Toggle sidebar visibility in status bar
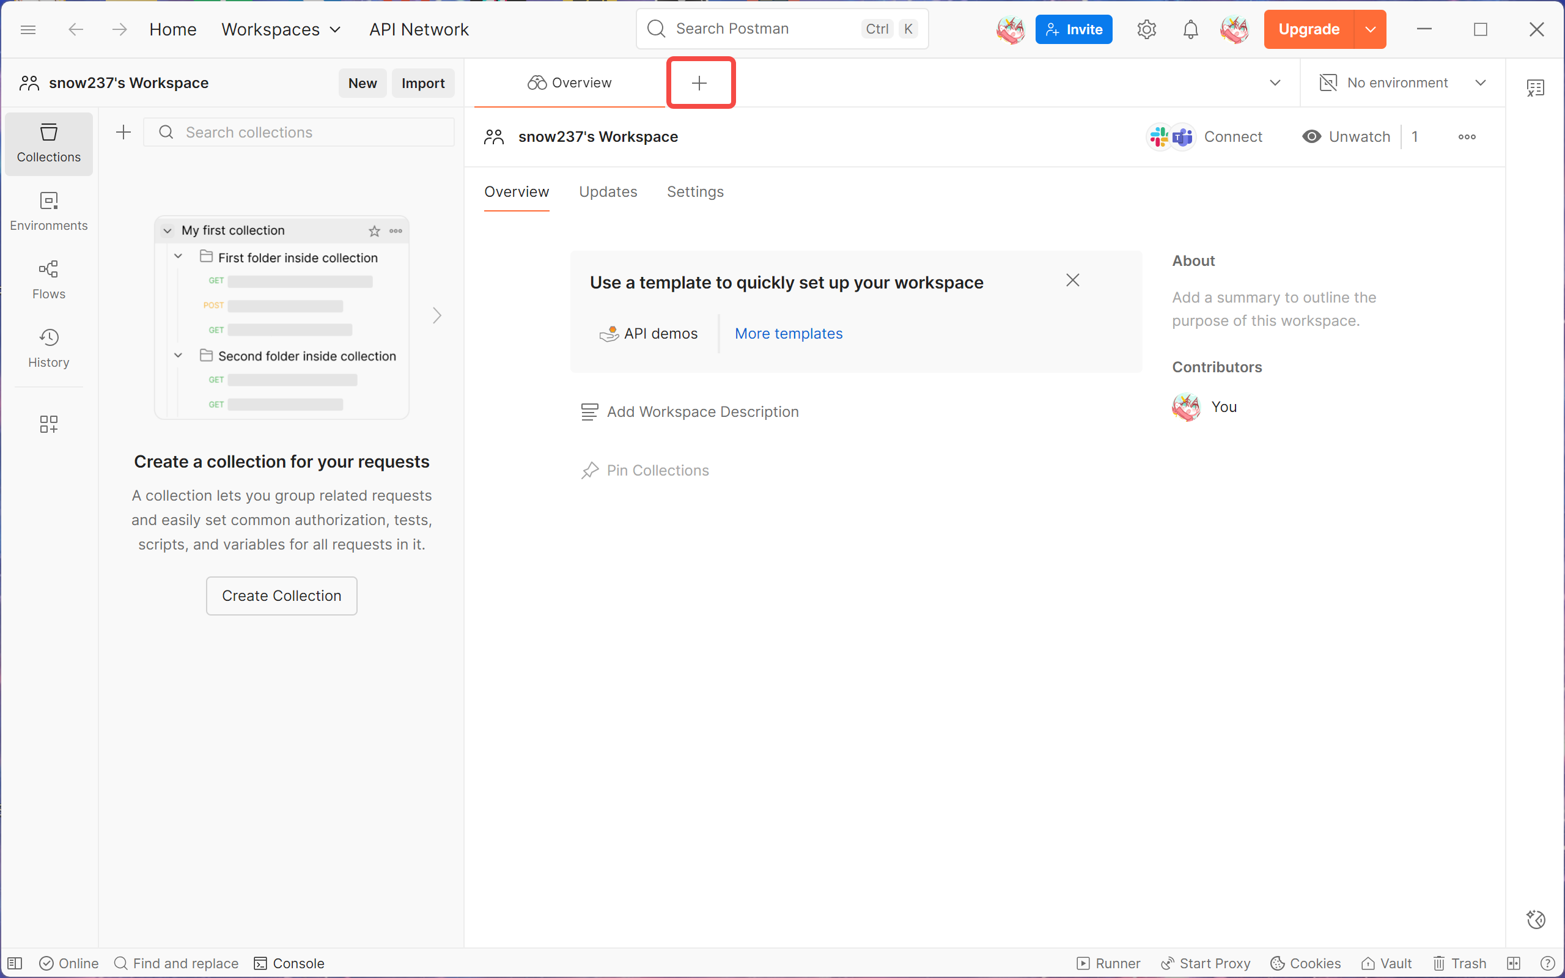The image size is (1565, 978). 15,963
